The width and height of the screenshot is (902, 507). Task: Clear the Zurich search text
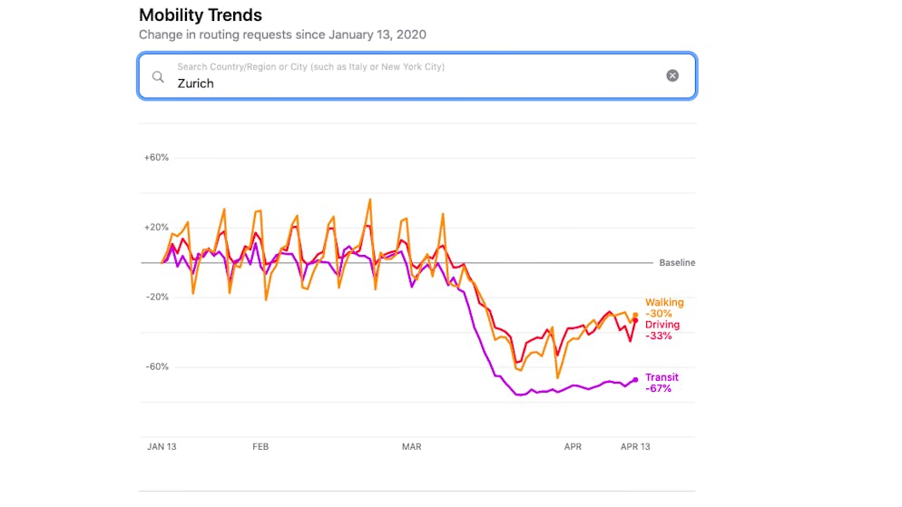[672, 76]
